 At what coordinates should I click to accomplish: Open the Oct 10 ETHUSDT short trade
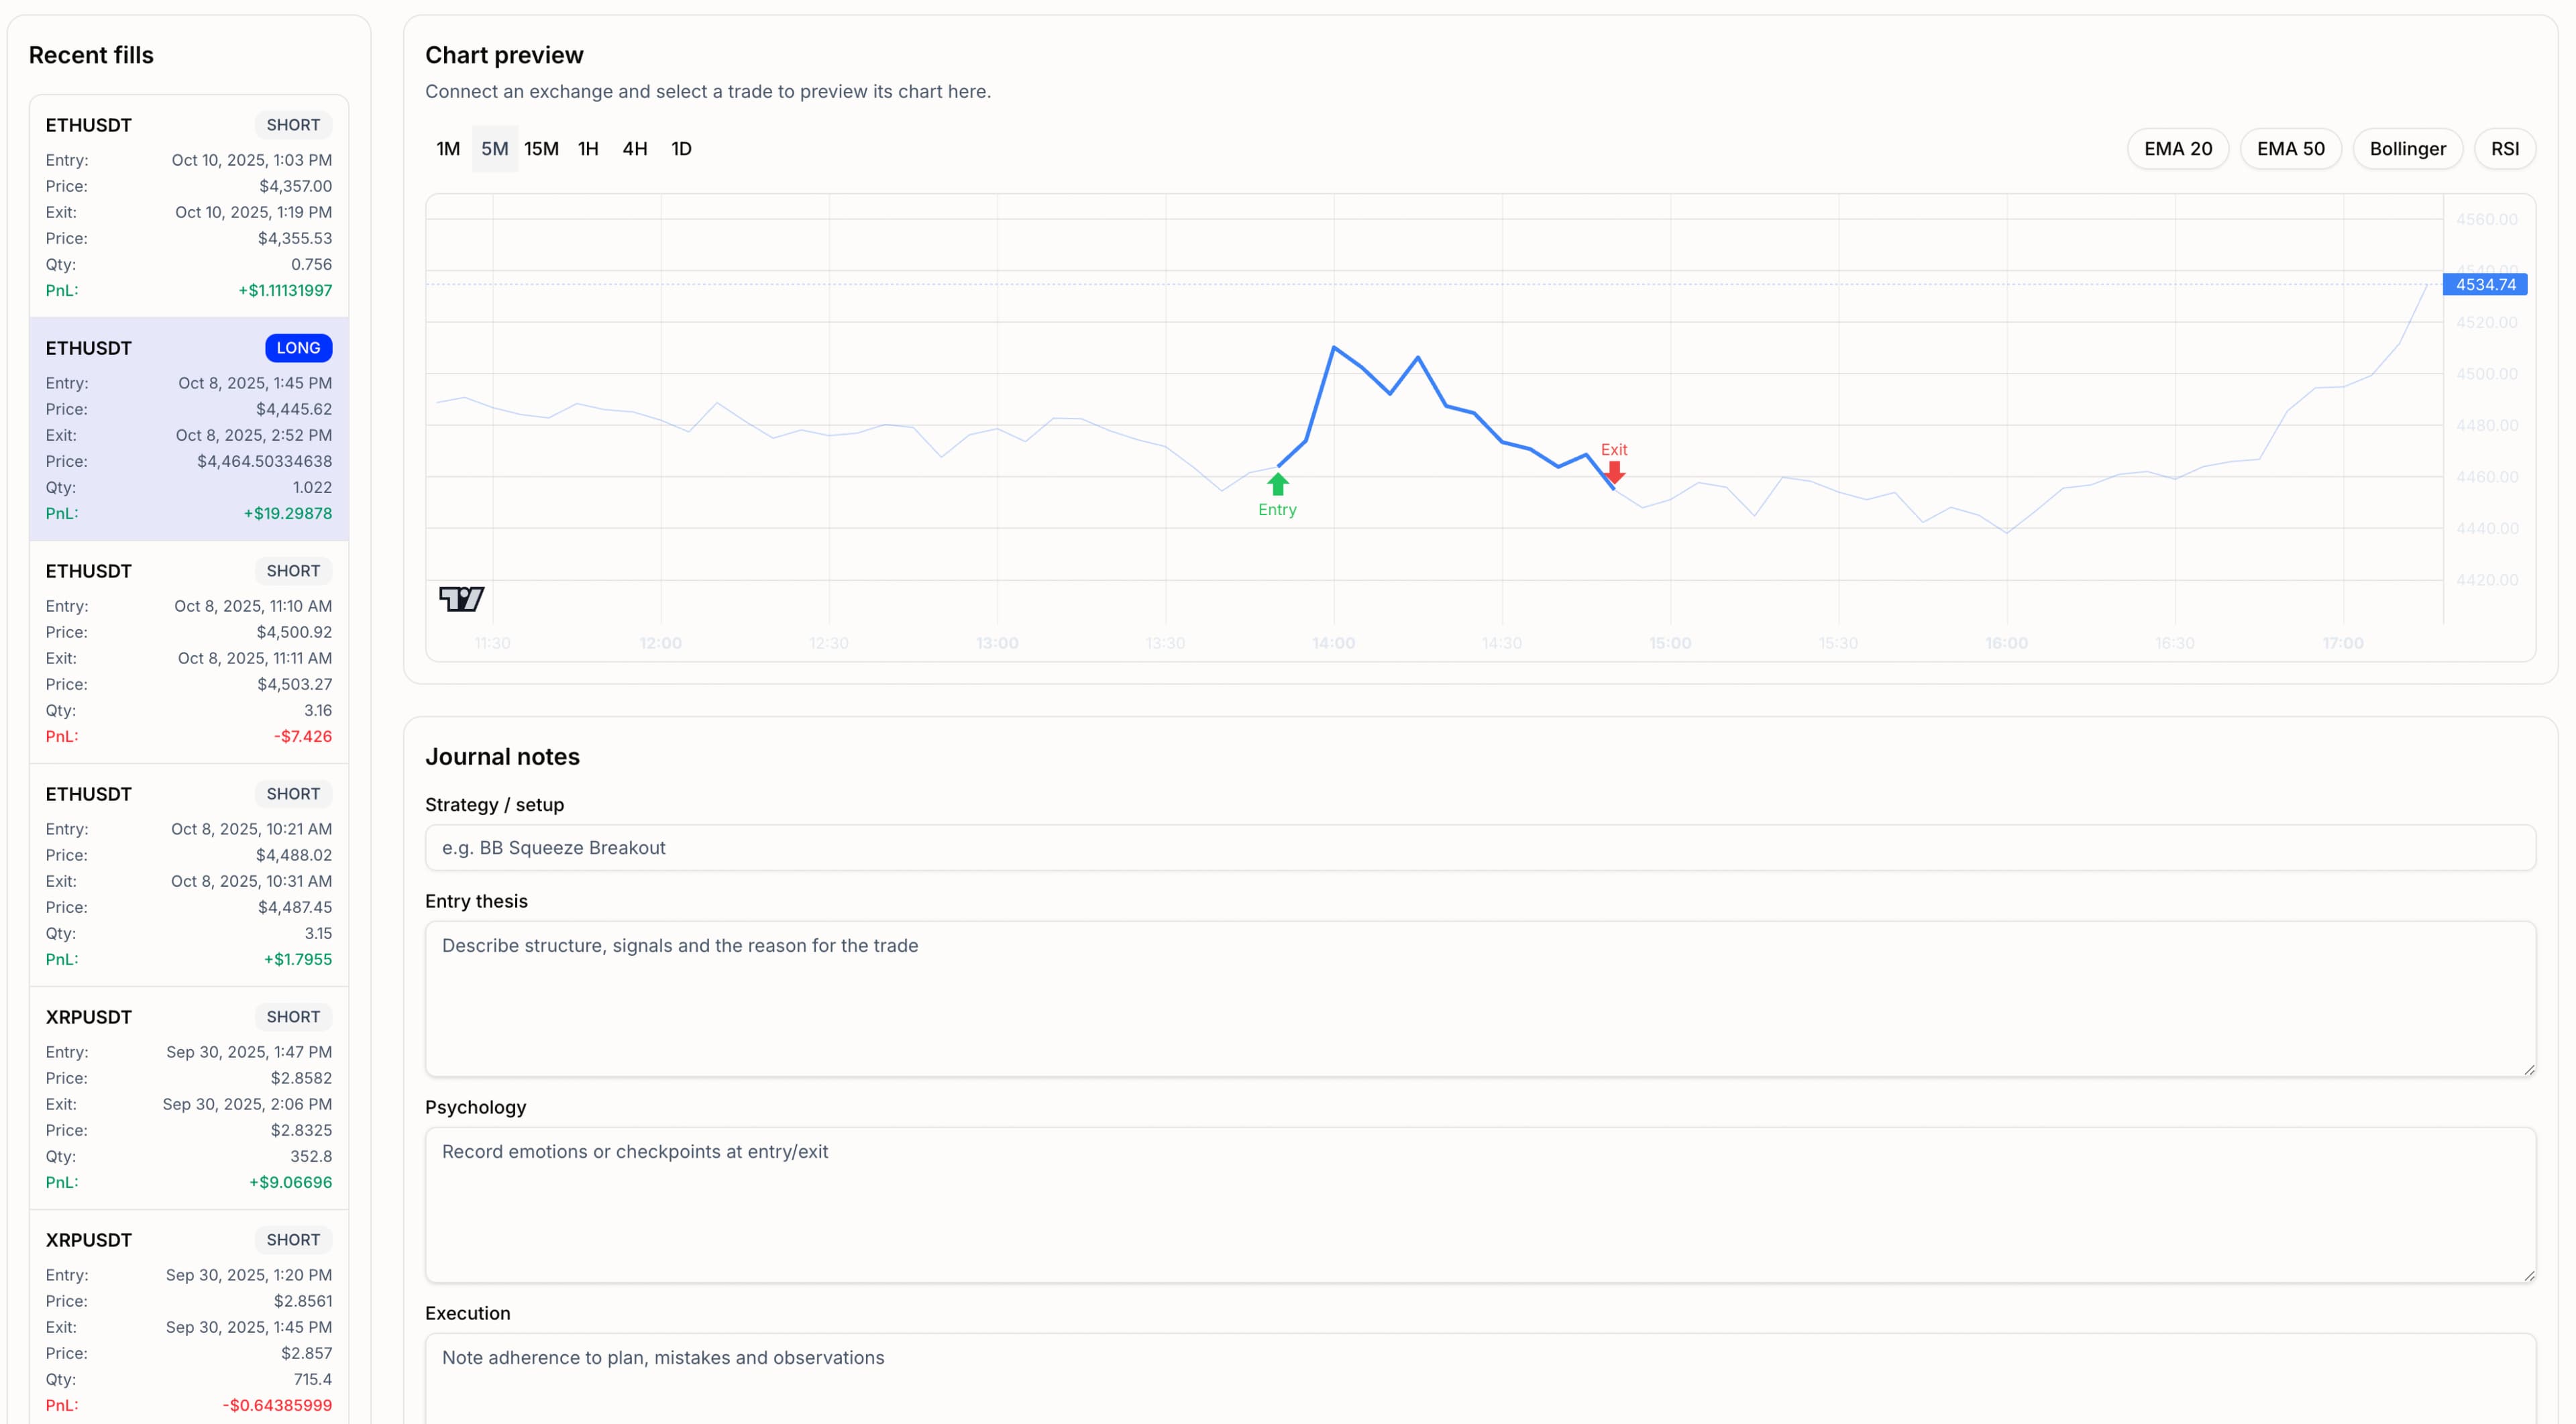point(188,207)
